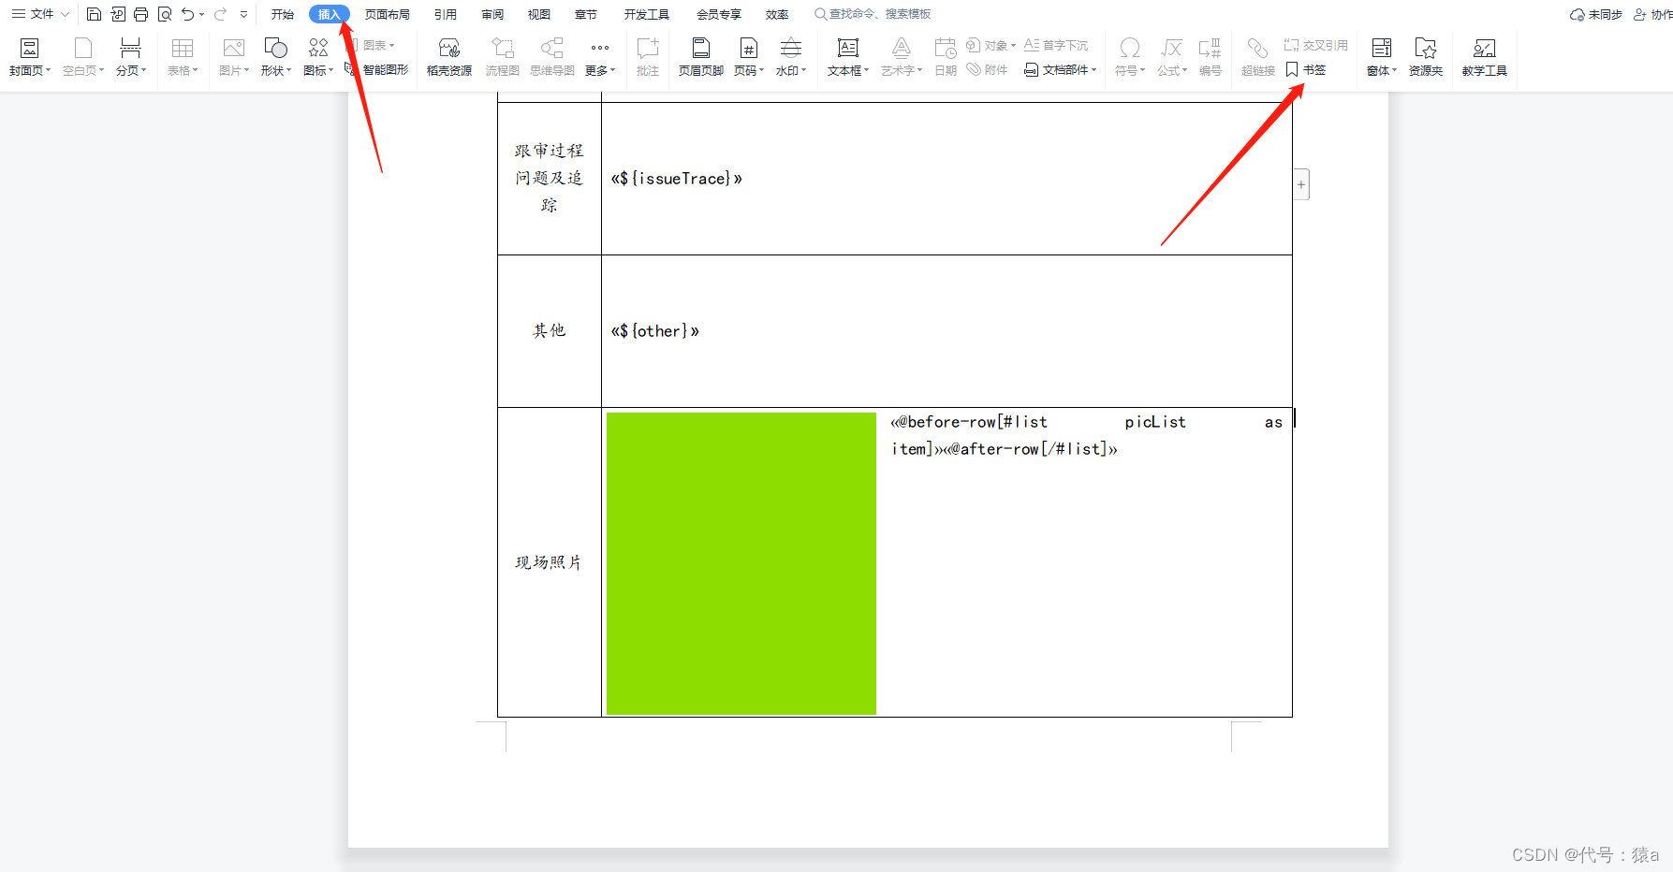Open the 图表 chart dropdown
The image size is (1673, 872).
(x=373, y=45)
